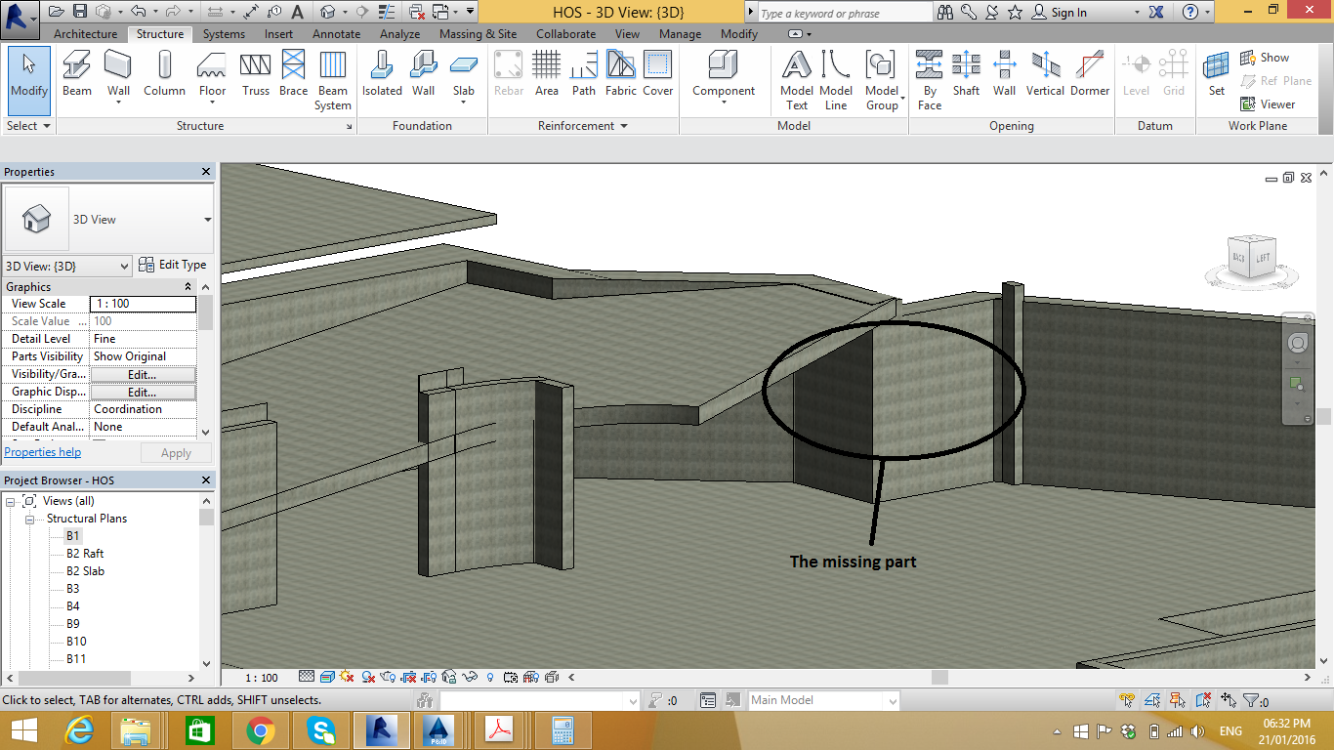Click the Shaft opening tool
The height and width of the screenshot is (750, 1334).
(x=966, y=75)
